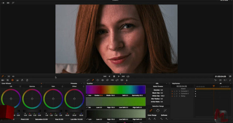Screen dimensions: 233x123
Task: Reset the Offset color wheel
Action: click(x=83, y=86)
